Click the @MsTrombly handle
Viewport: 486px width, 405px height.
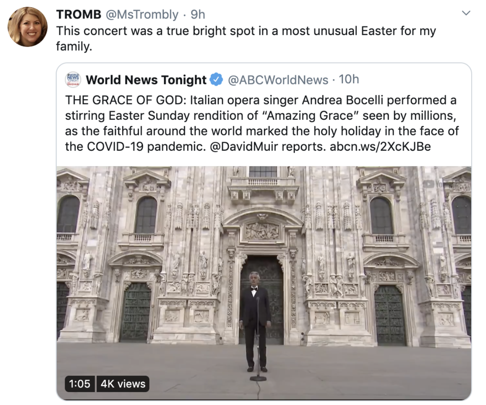[x=142, y=14]
